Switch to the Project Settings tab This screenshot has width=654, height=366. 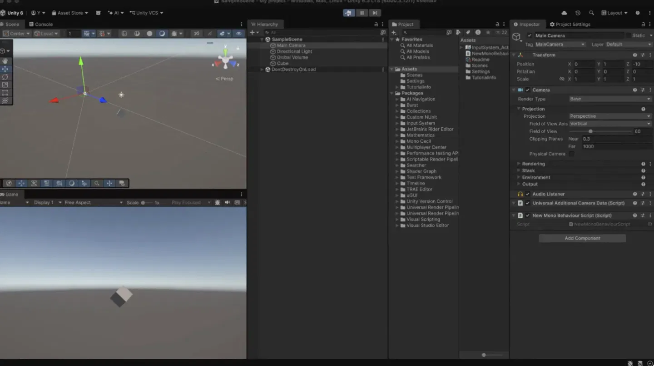point(570,25)
